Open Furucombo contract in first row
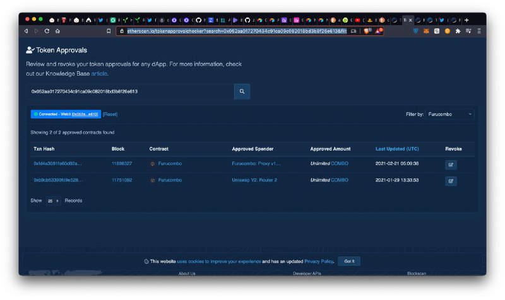Viewport: 505px width, 300px height. (x=170, y=164)
